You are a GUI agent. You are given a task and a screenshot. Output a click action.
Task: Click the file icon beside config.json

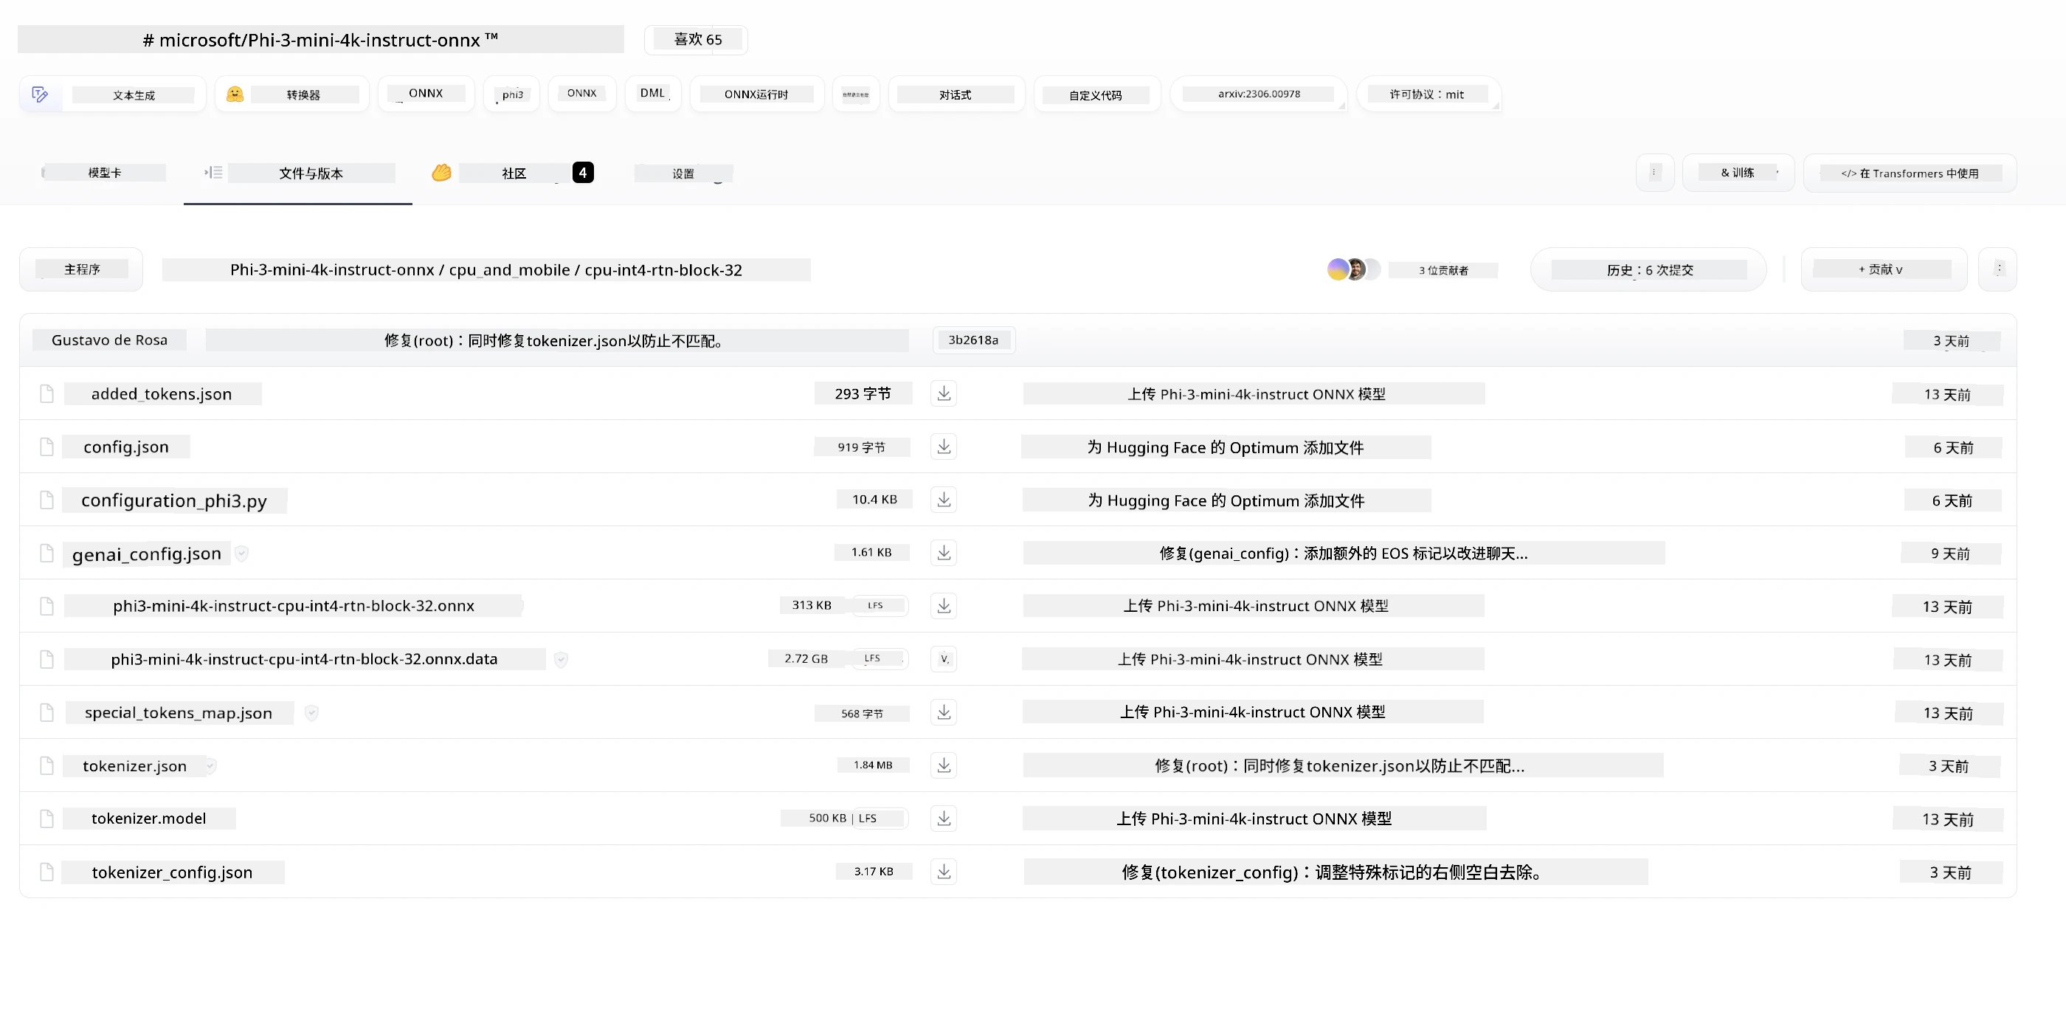point(46,447)
